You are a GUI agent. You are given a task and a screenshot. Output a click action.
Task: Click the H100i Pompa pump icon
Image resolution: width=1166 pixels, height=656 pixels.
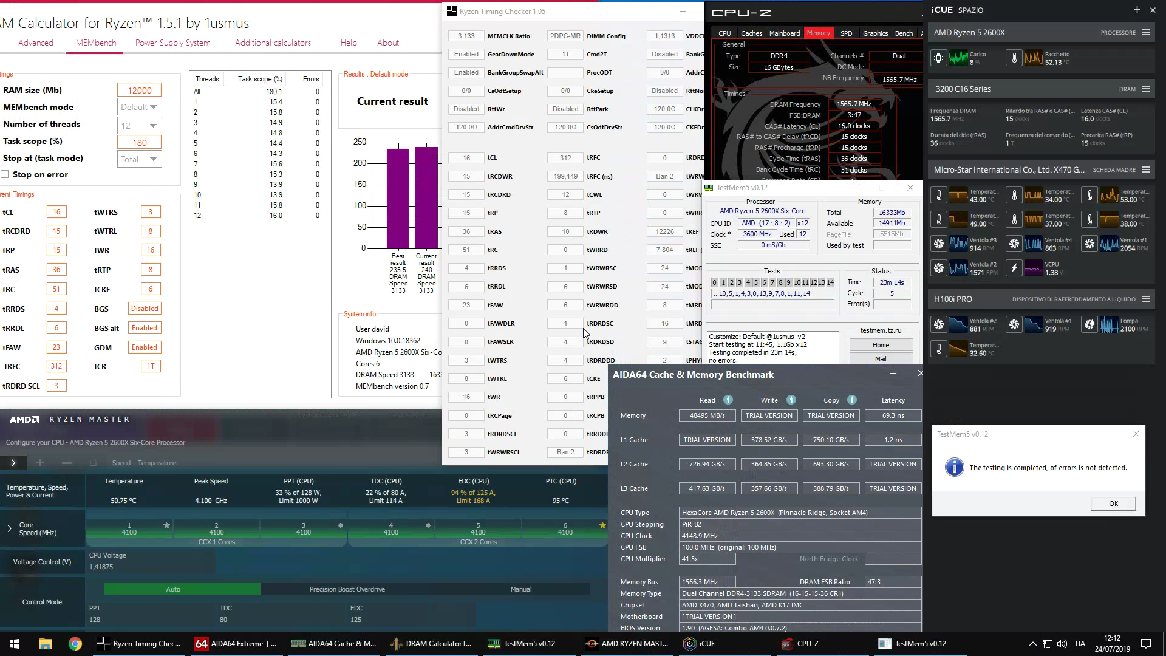pyautogui.click(x=1089, y=325)
